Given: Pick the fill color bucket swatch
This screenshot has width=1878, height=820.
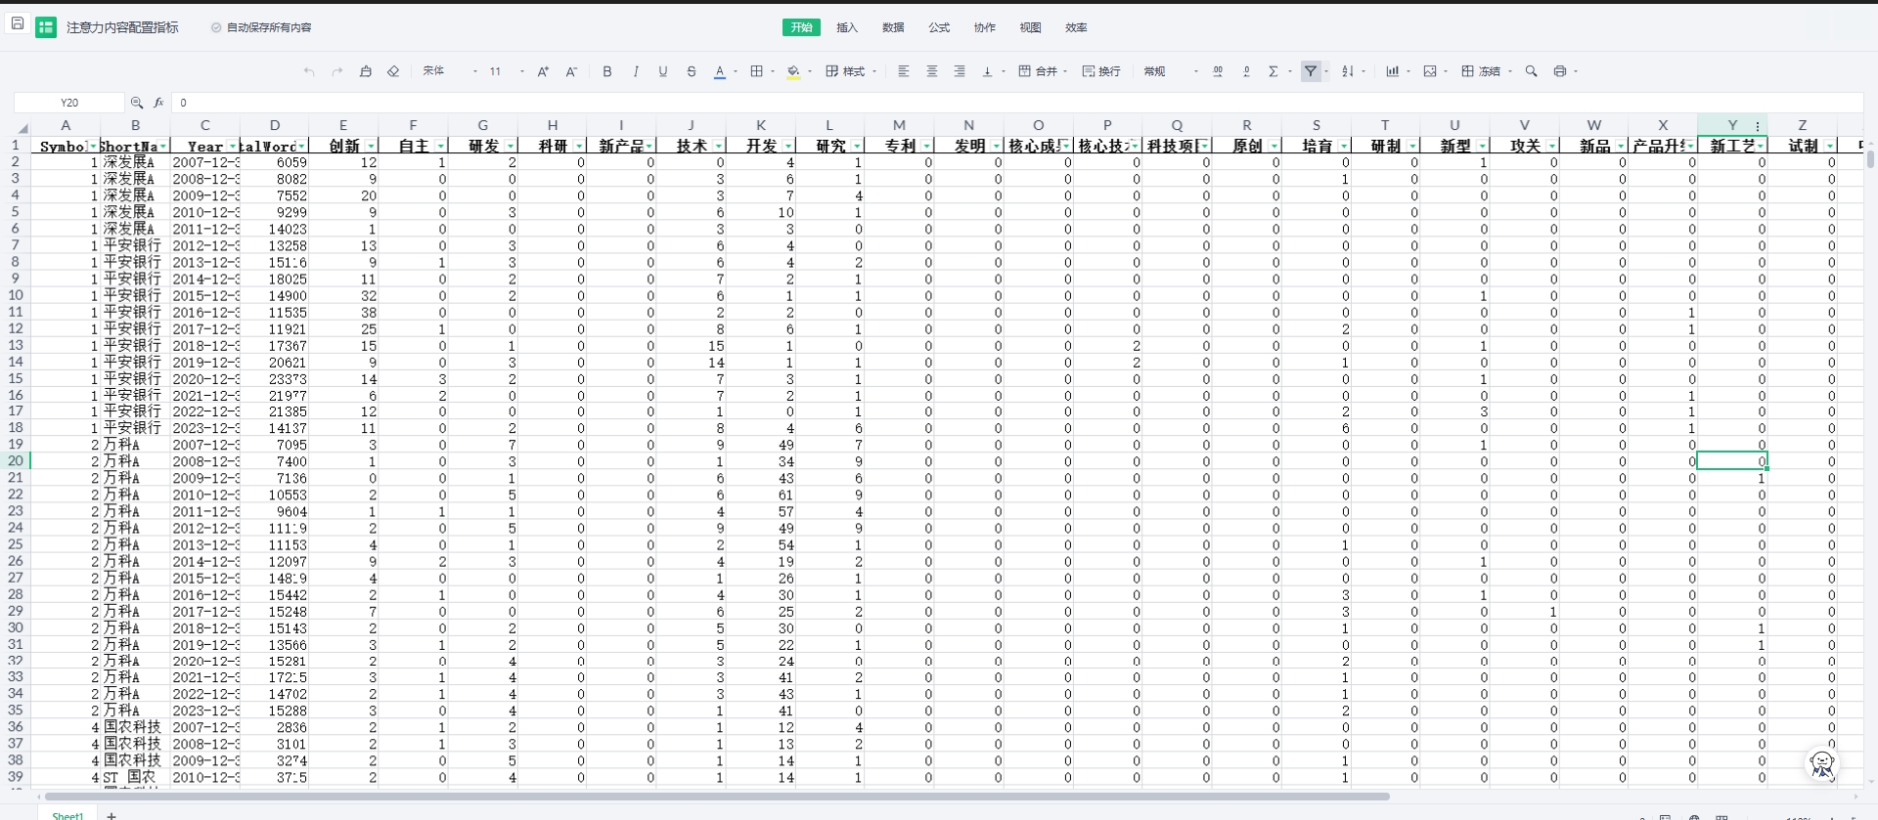Looking at the screenshot, I should click(793, 71).
